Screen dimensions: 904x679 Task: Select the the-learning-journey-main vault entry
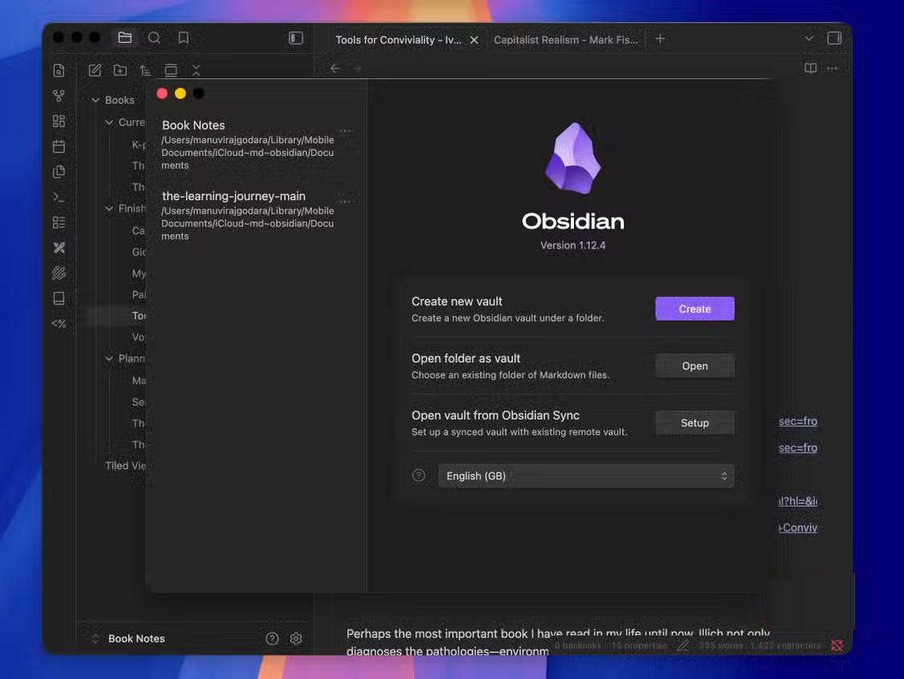click(248, 216)
